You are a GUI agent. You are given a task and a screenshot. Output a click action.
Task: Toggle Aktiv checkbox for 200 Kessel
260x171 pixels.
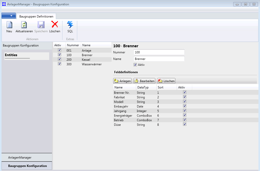[60, 59]
